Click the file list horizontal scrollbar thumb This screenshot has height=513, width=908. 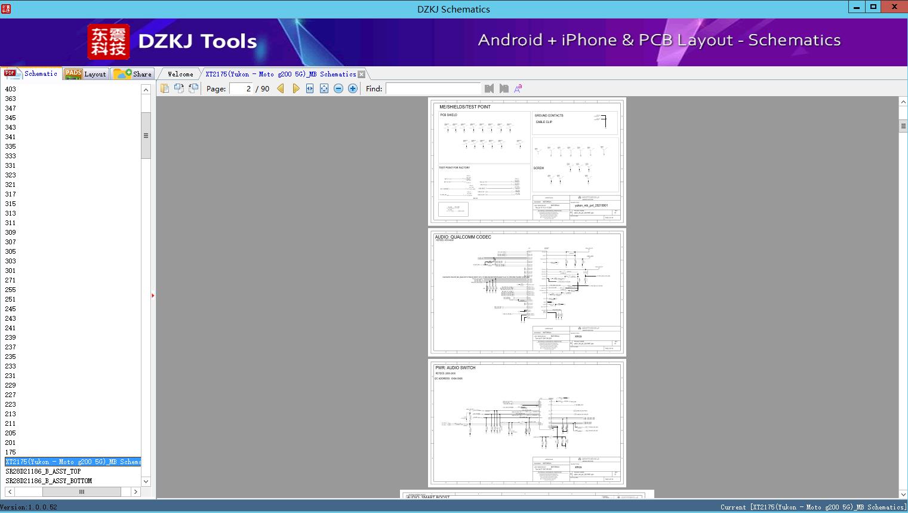tap(82, 492)
